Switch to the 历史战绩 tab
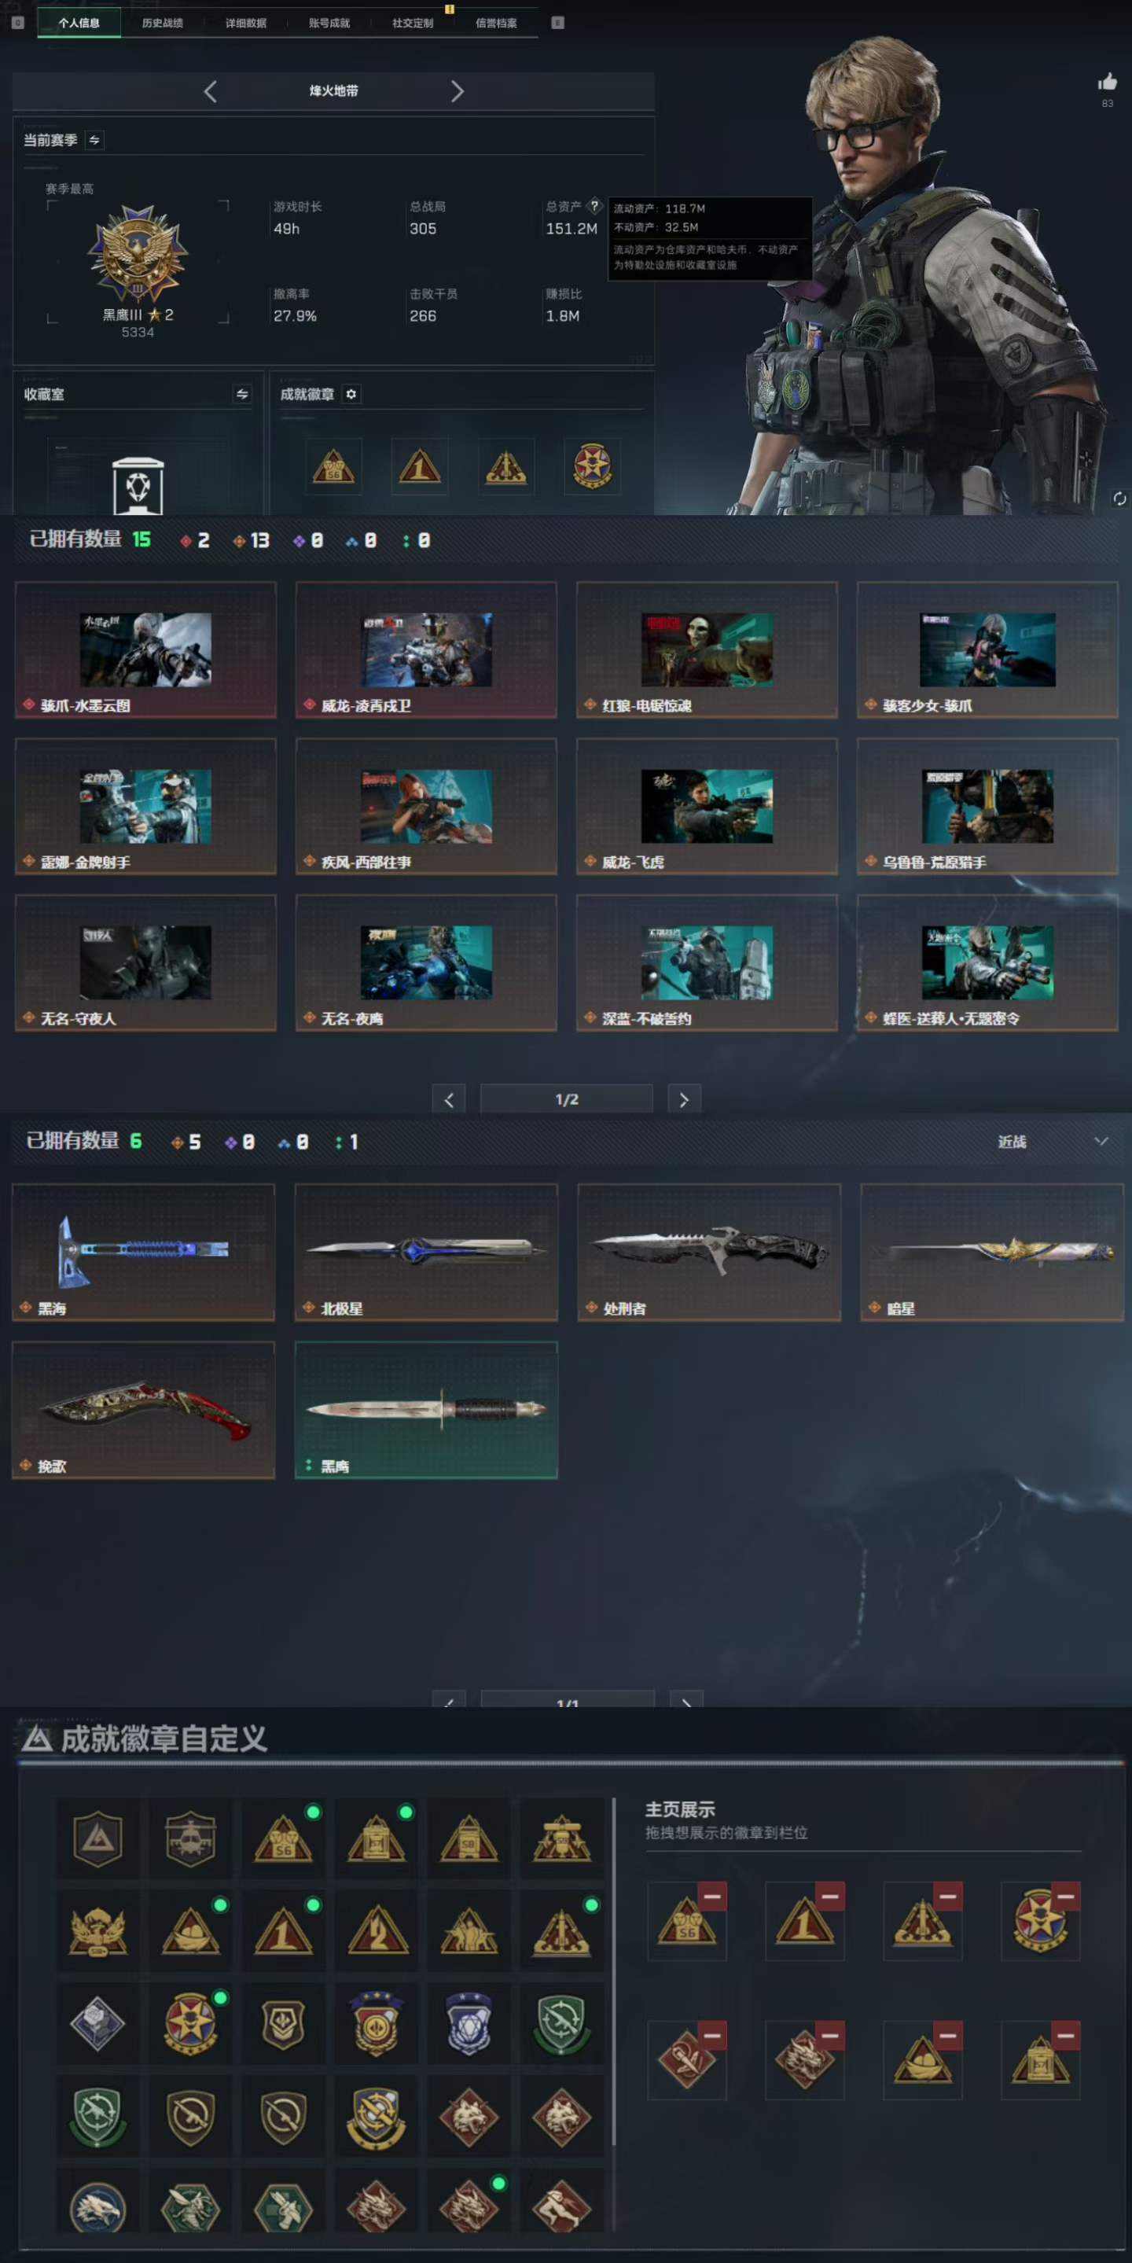The width and height of the screenshot is (1132, 2263). pos(163,23)
